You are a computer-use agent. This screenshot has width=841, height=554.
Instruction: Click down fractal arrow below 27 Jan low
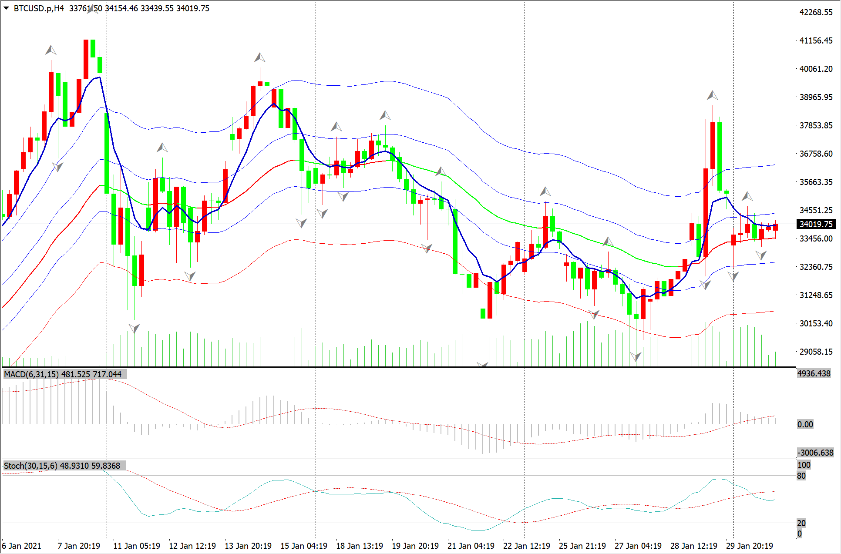click(636, 357)
